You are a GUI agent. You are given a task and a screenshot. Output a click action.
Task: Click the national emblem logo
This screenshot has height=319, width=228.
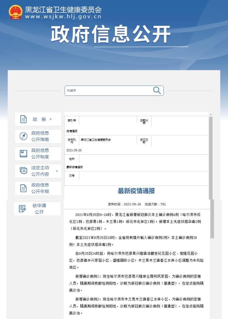[16, 12]
